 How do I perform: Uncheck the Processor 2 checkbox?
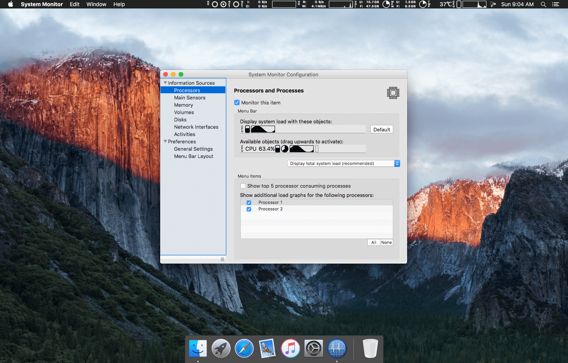coord(249,209)
